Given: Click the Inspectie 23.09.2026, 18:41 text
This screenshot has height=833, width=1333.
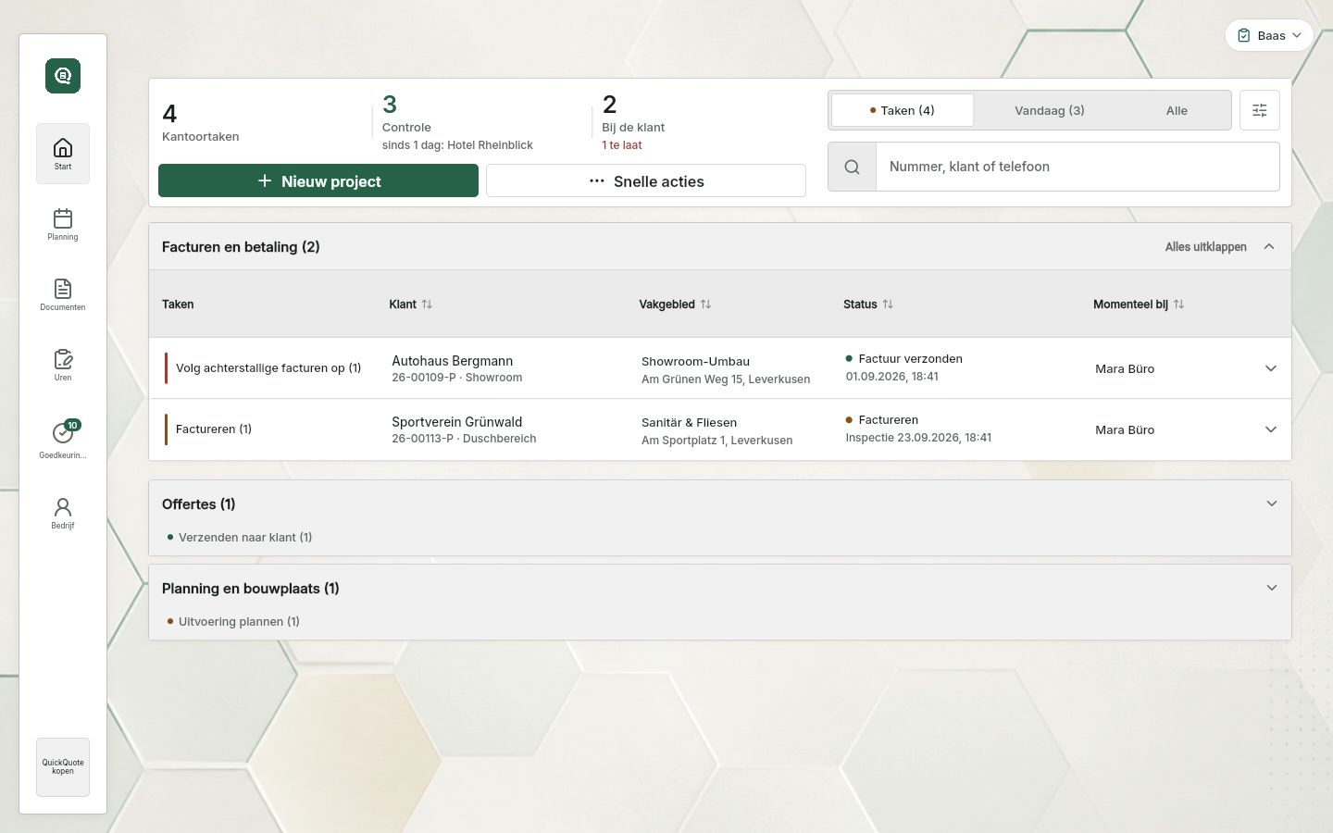Looking at the screenshot, I should (918, 438).
